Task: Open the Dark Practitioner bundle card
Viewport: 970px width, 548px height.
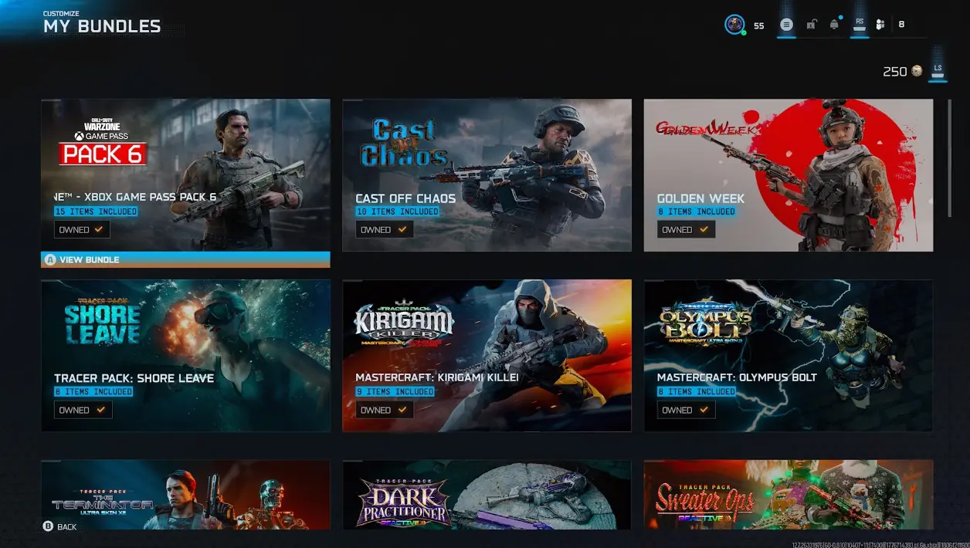Action: (487, 495)
